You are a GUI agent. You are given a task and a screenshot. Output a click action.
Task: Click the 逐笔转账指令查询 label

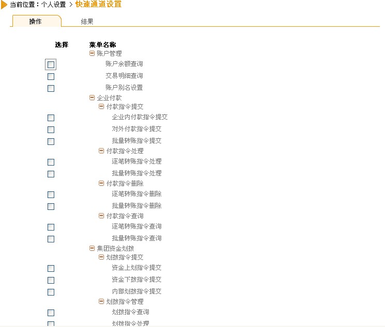coord(136,226)
